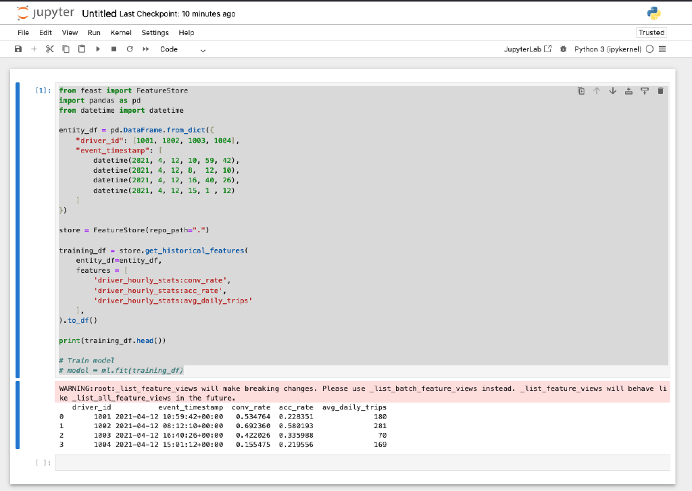Duplicate the cell with the cell toolbar icon
The image size is (692, 491).
[x=581, y=91]
